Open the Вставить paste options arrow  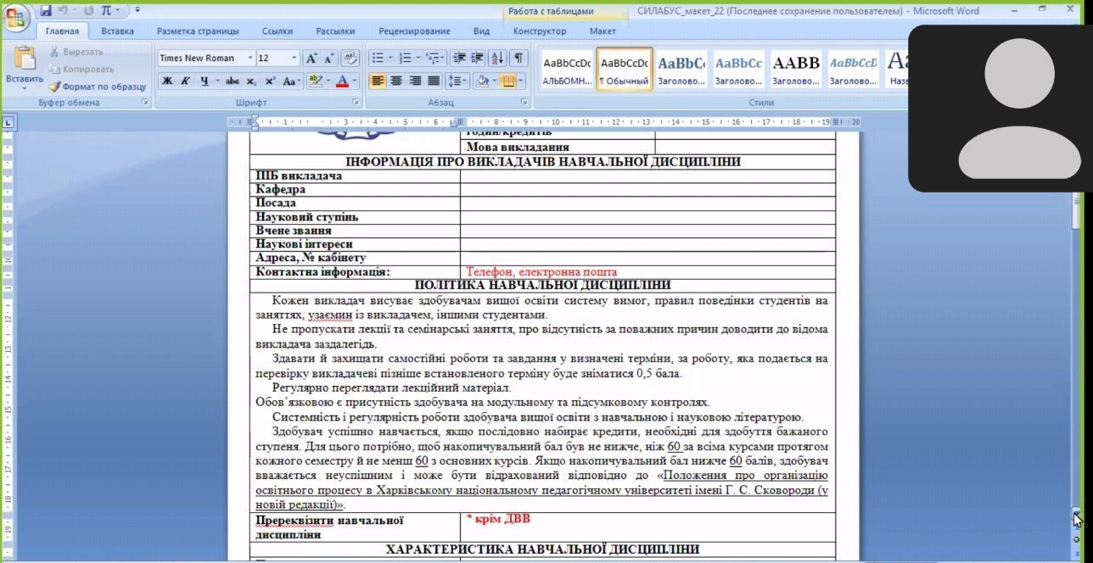pyautogui.click(x=24, y=88)
